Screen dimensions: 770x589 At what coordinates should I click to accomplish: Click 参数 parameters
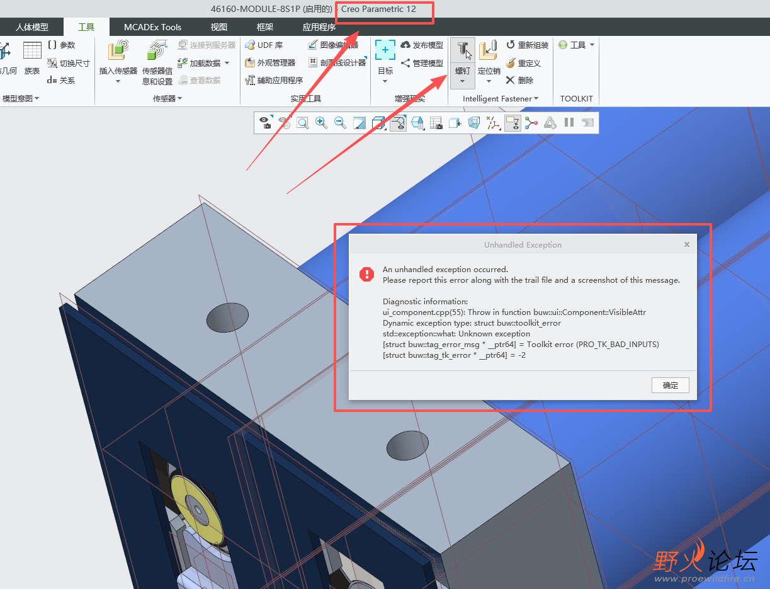pos(61,45)
